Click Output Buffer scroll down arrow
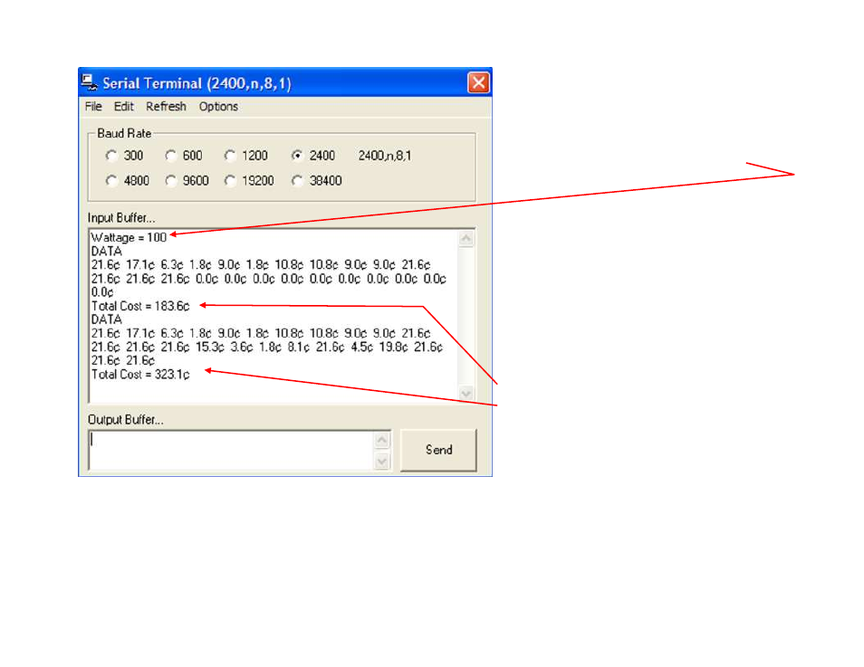864x667 pixels. (382, 461)
